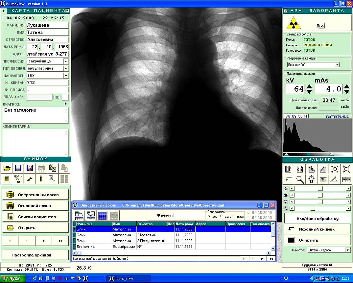The image size is (353, 283).
Task: Click the brightness slider track
Action: [x=320, y=189]
